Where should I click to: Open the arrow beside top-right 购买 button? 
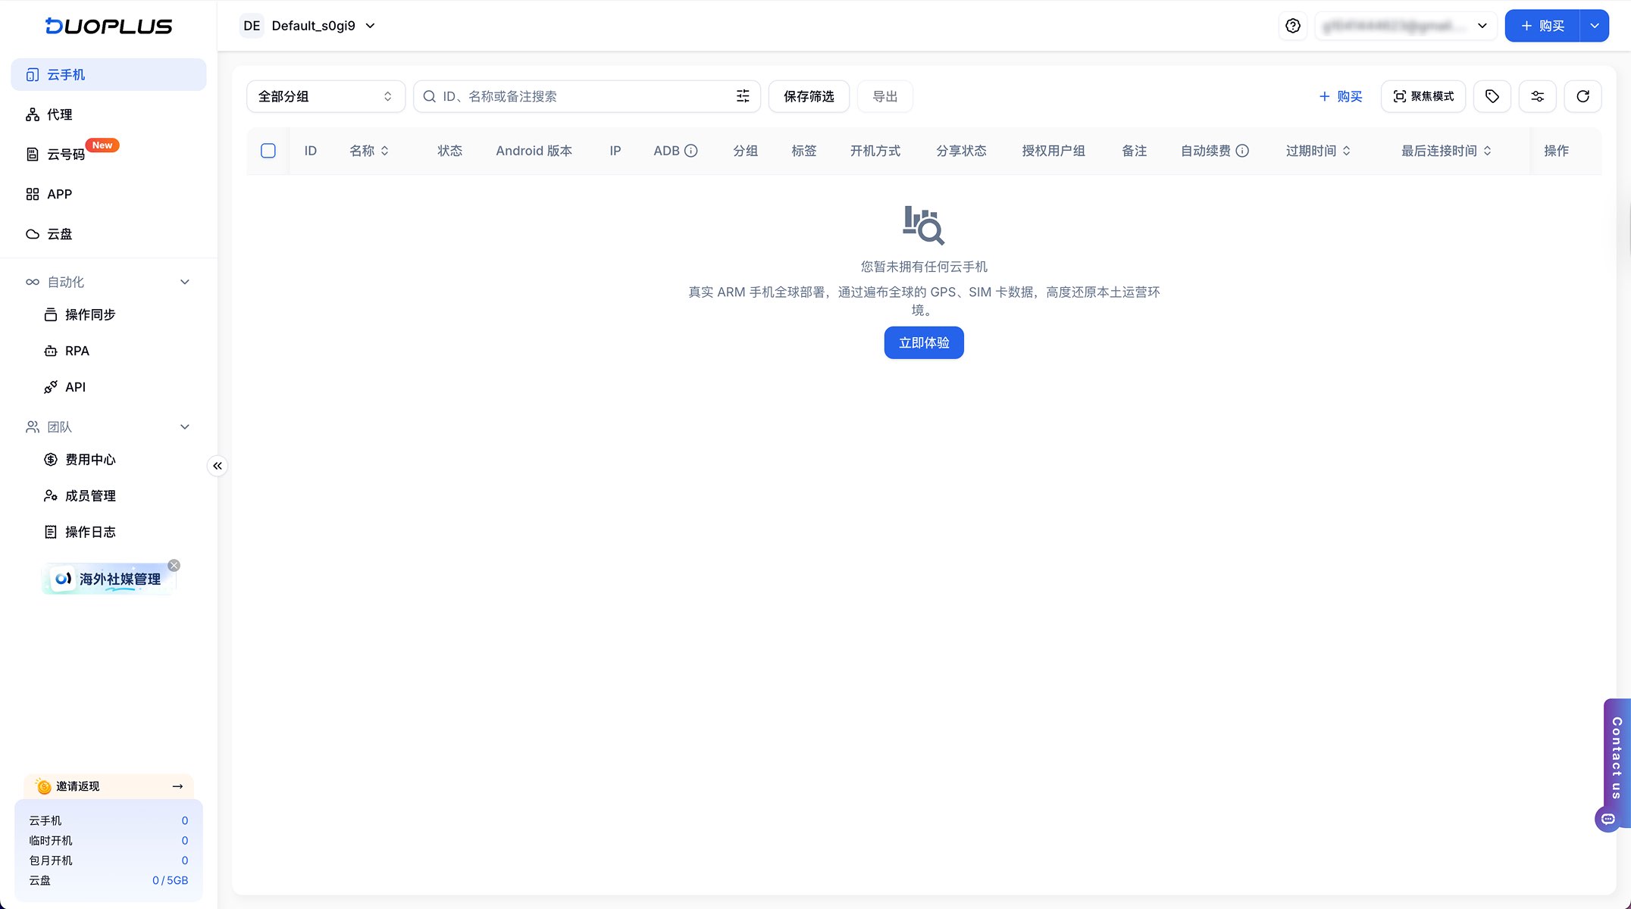(x=1595, y=26)
